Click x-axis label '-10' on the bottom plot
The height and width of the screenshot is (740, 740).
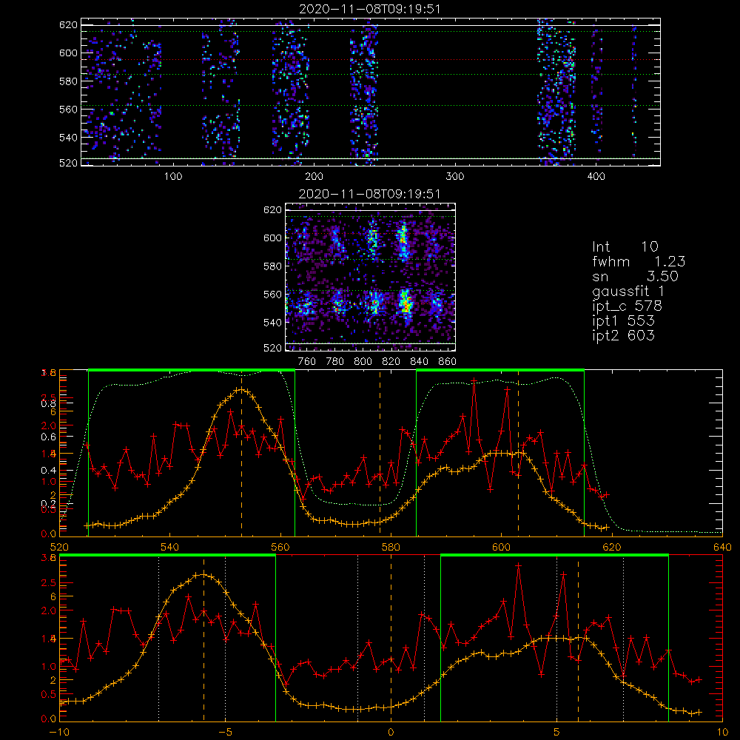point(59,733)
